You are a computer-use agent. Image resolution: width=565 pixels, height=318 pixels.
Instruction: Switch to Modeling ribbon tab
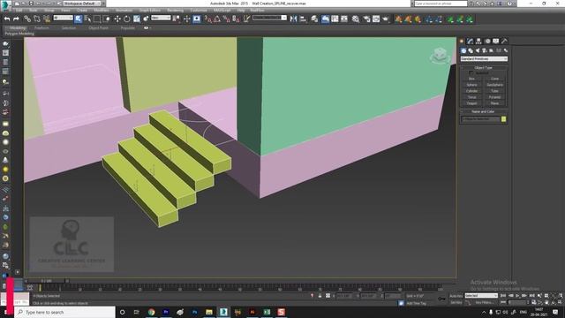tap(18, 27)
